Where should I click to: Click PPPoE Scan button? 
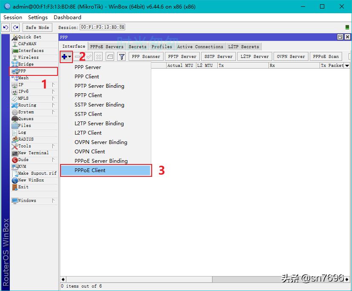[x=326, y=57]
